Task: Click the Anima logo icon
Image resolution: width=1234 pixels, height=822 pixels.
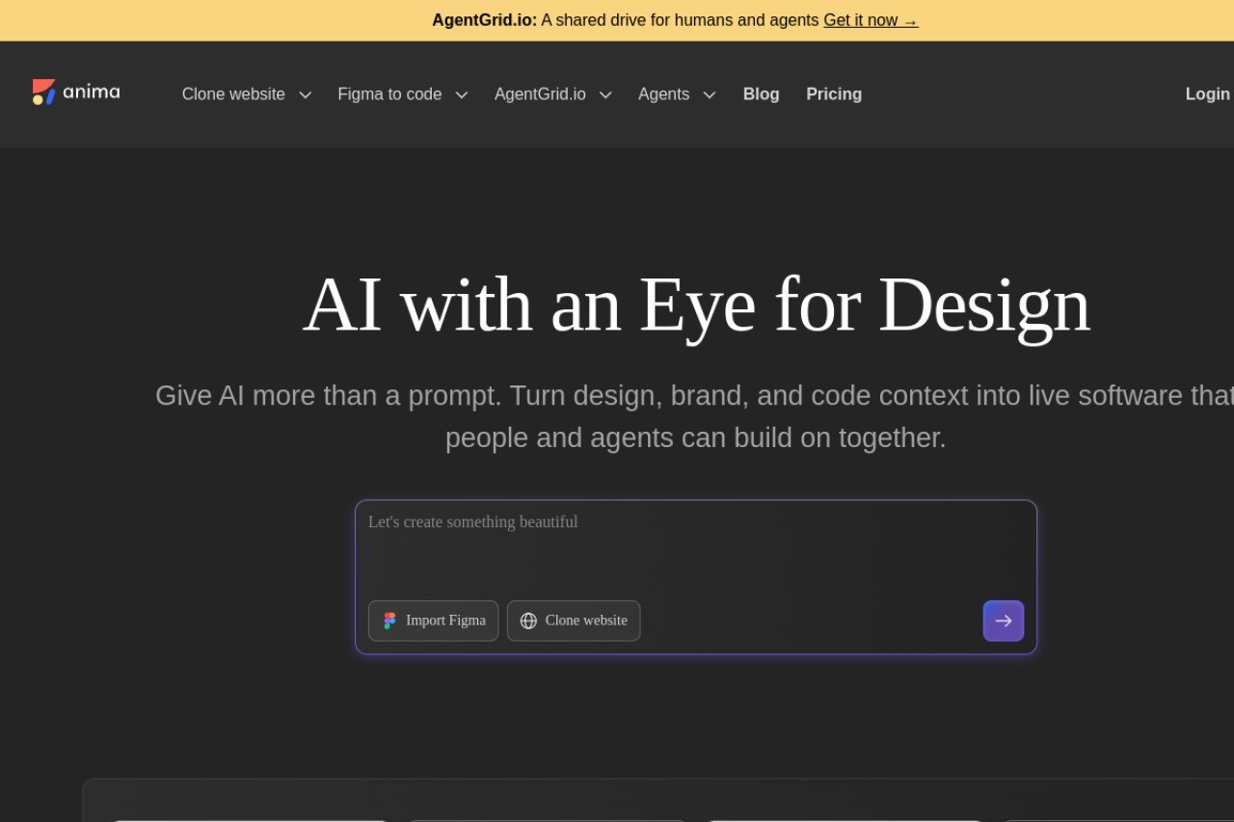Action: click(44, 93)
